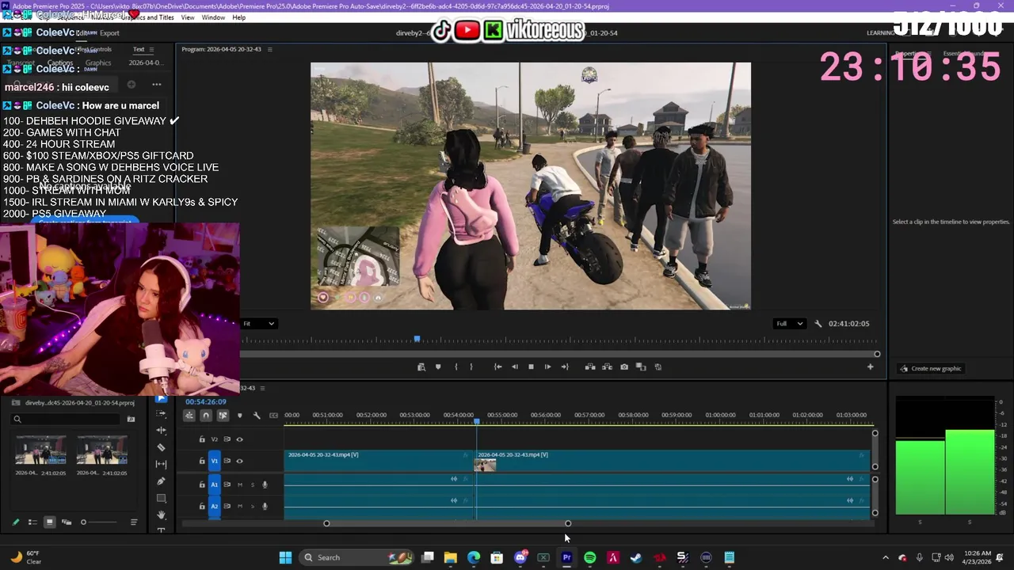This screenshot has width=1014, height=570.
Task: Switch project panel to icon view
Action: [49, 522]
